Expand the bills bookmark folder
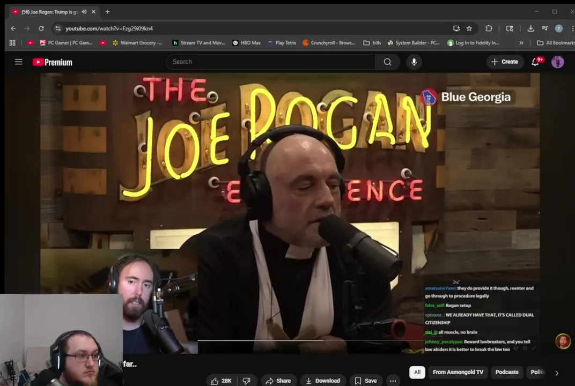Viewport: 575px width, 386px height. point(372,43)
